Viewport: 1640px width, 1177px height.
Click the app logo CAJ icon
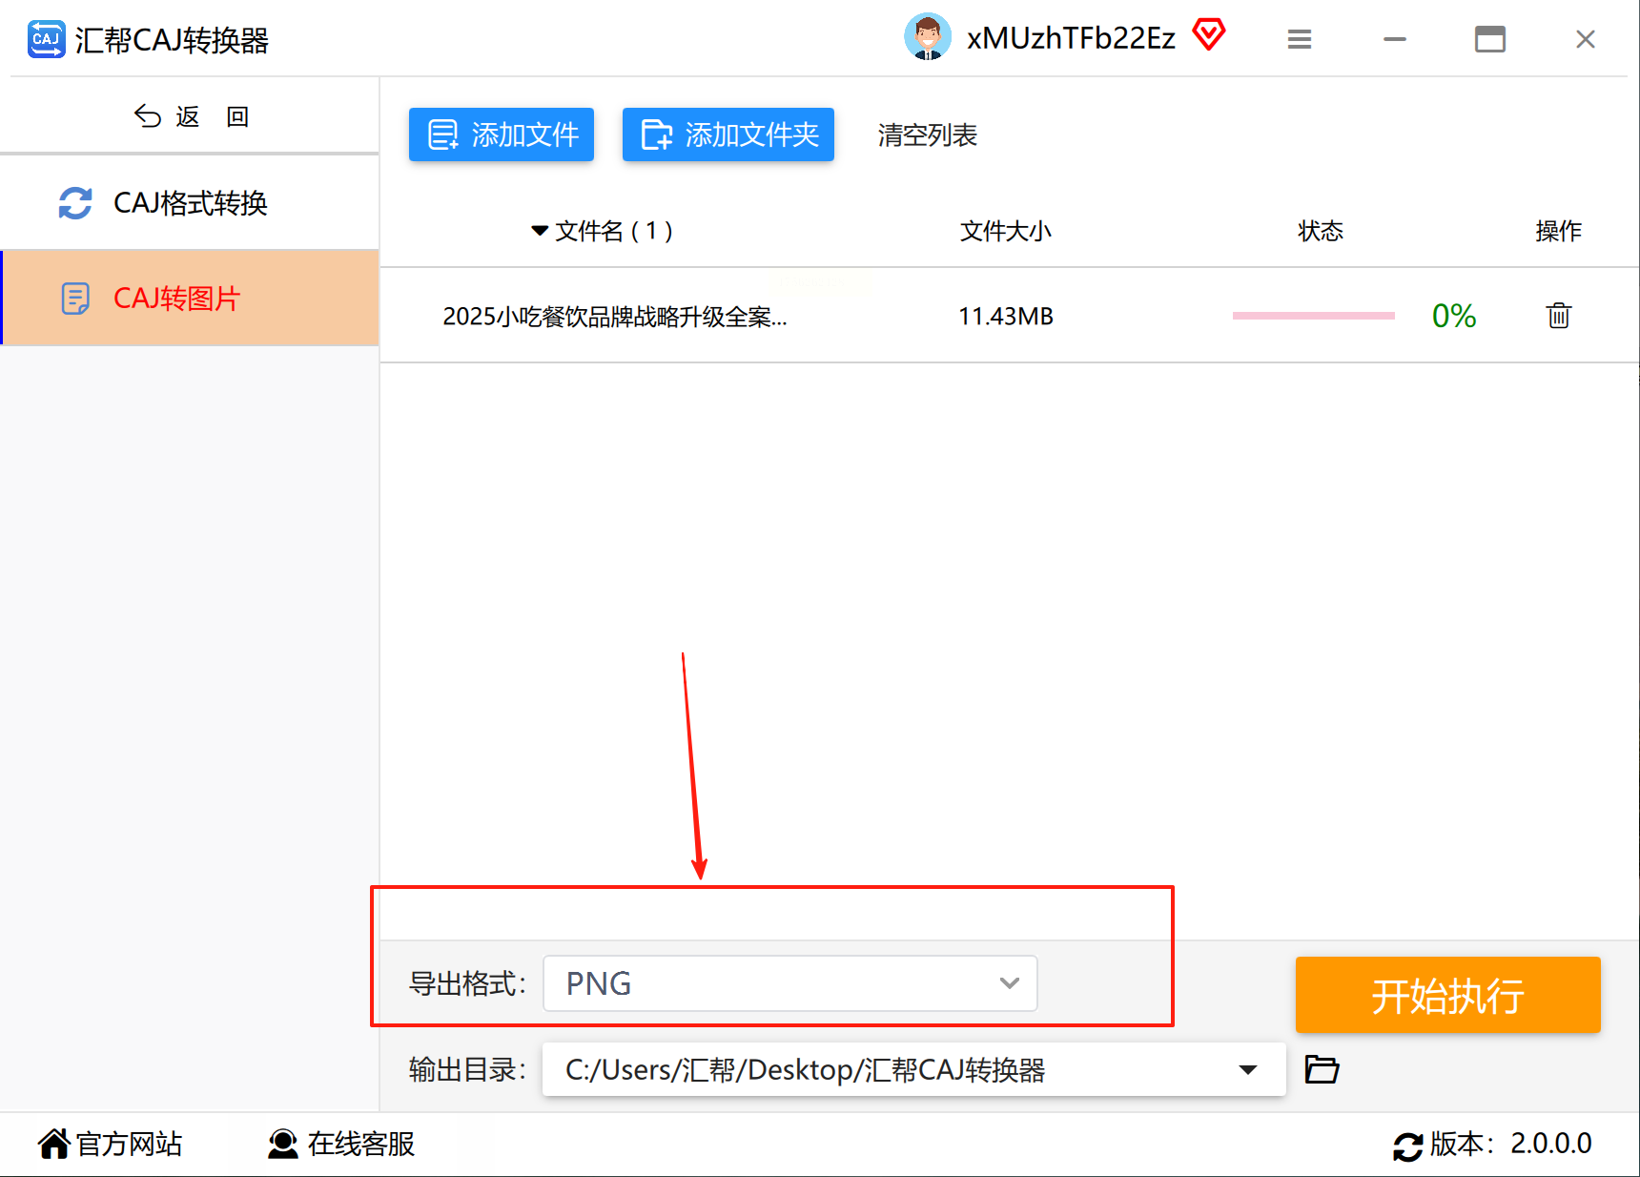tap(46, 39)
